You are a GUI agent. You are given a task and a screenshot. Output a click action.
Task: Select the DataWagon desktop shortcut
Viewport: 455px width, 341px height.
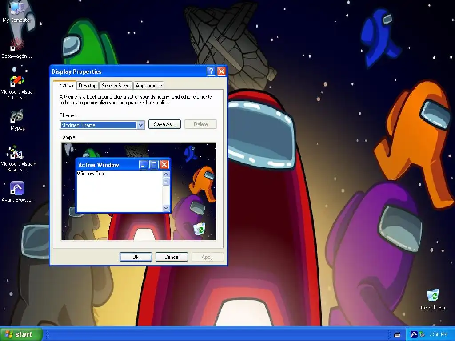coord(17,48)
